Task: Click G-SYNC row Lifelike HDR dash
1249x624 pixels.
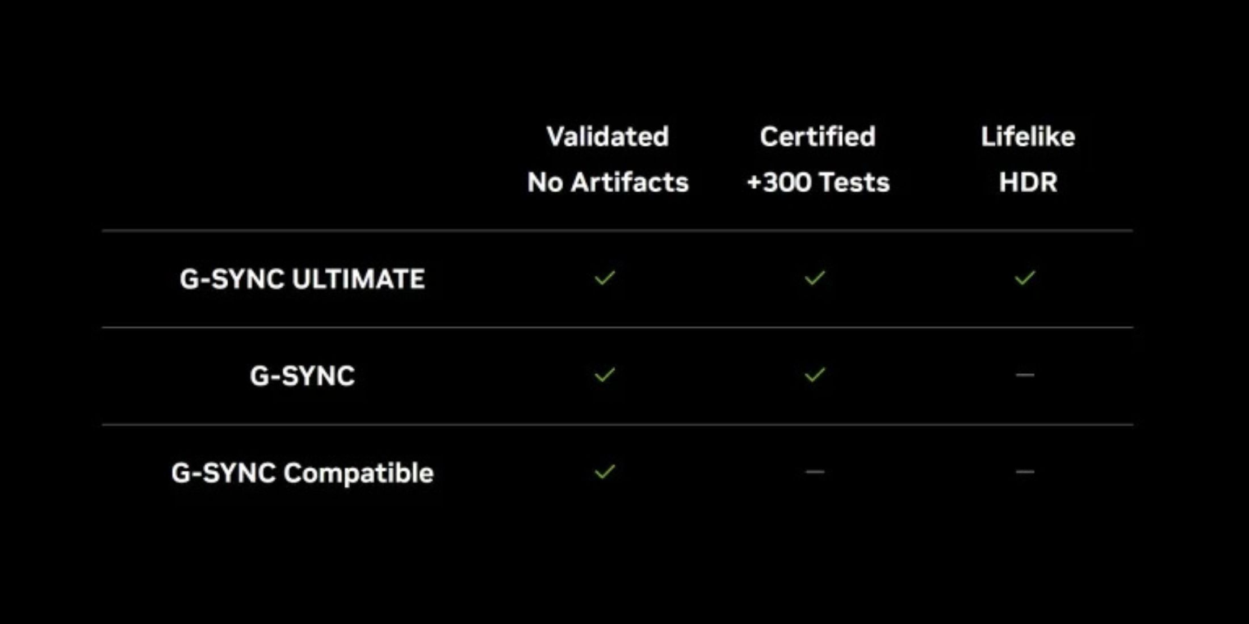Action: coord(1025,375)
